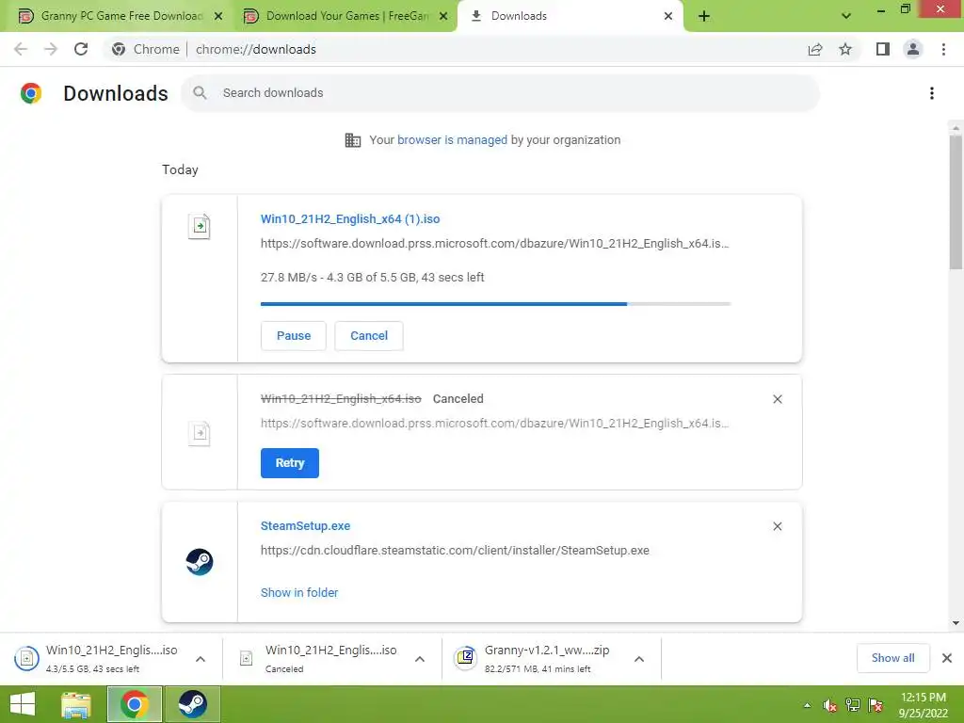
Task: Click the scrollbar down arrow
Action: coord(956,623)
